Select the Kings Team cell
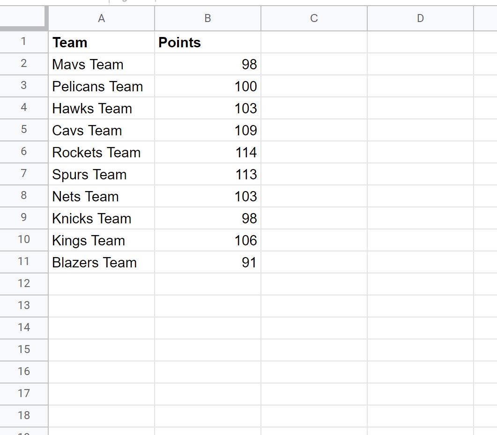497x435 pixels. tap(102, 240)
